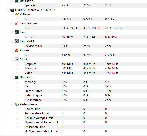This screenshot has height=136, width=147.
Task: Click the NVIDIA GeForce graphics card icon
Action: (x=12, y=10)
